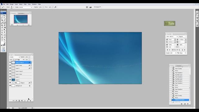Open the brush Mode dropdown in the options bar

pos(25,7)
